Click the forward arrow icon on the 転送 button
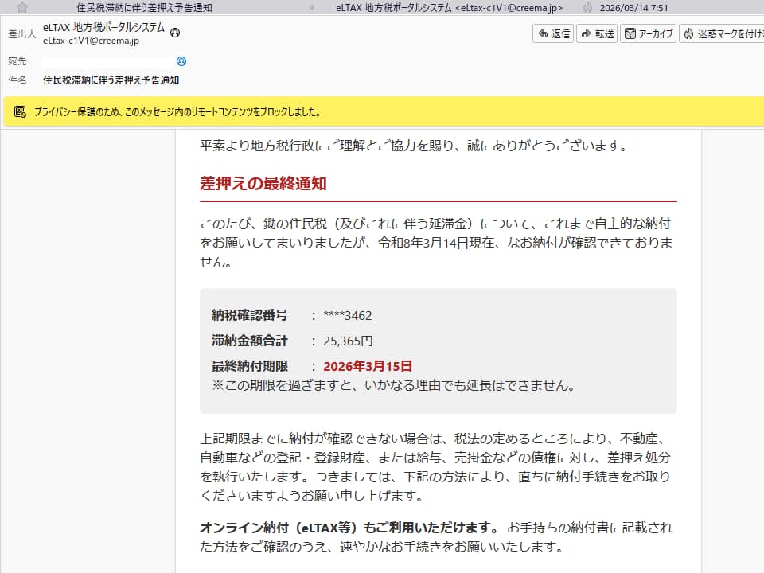 (587, 34)
